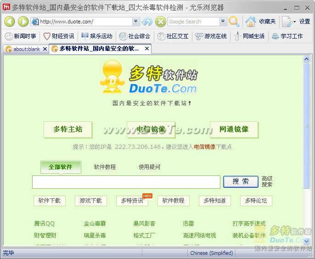
Task: Open the 迅雷 link
Action: pos(188,224)
